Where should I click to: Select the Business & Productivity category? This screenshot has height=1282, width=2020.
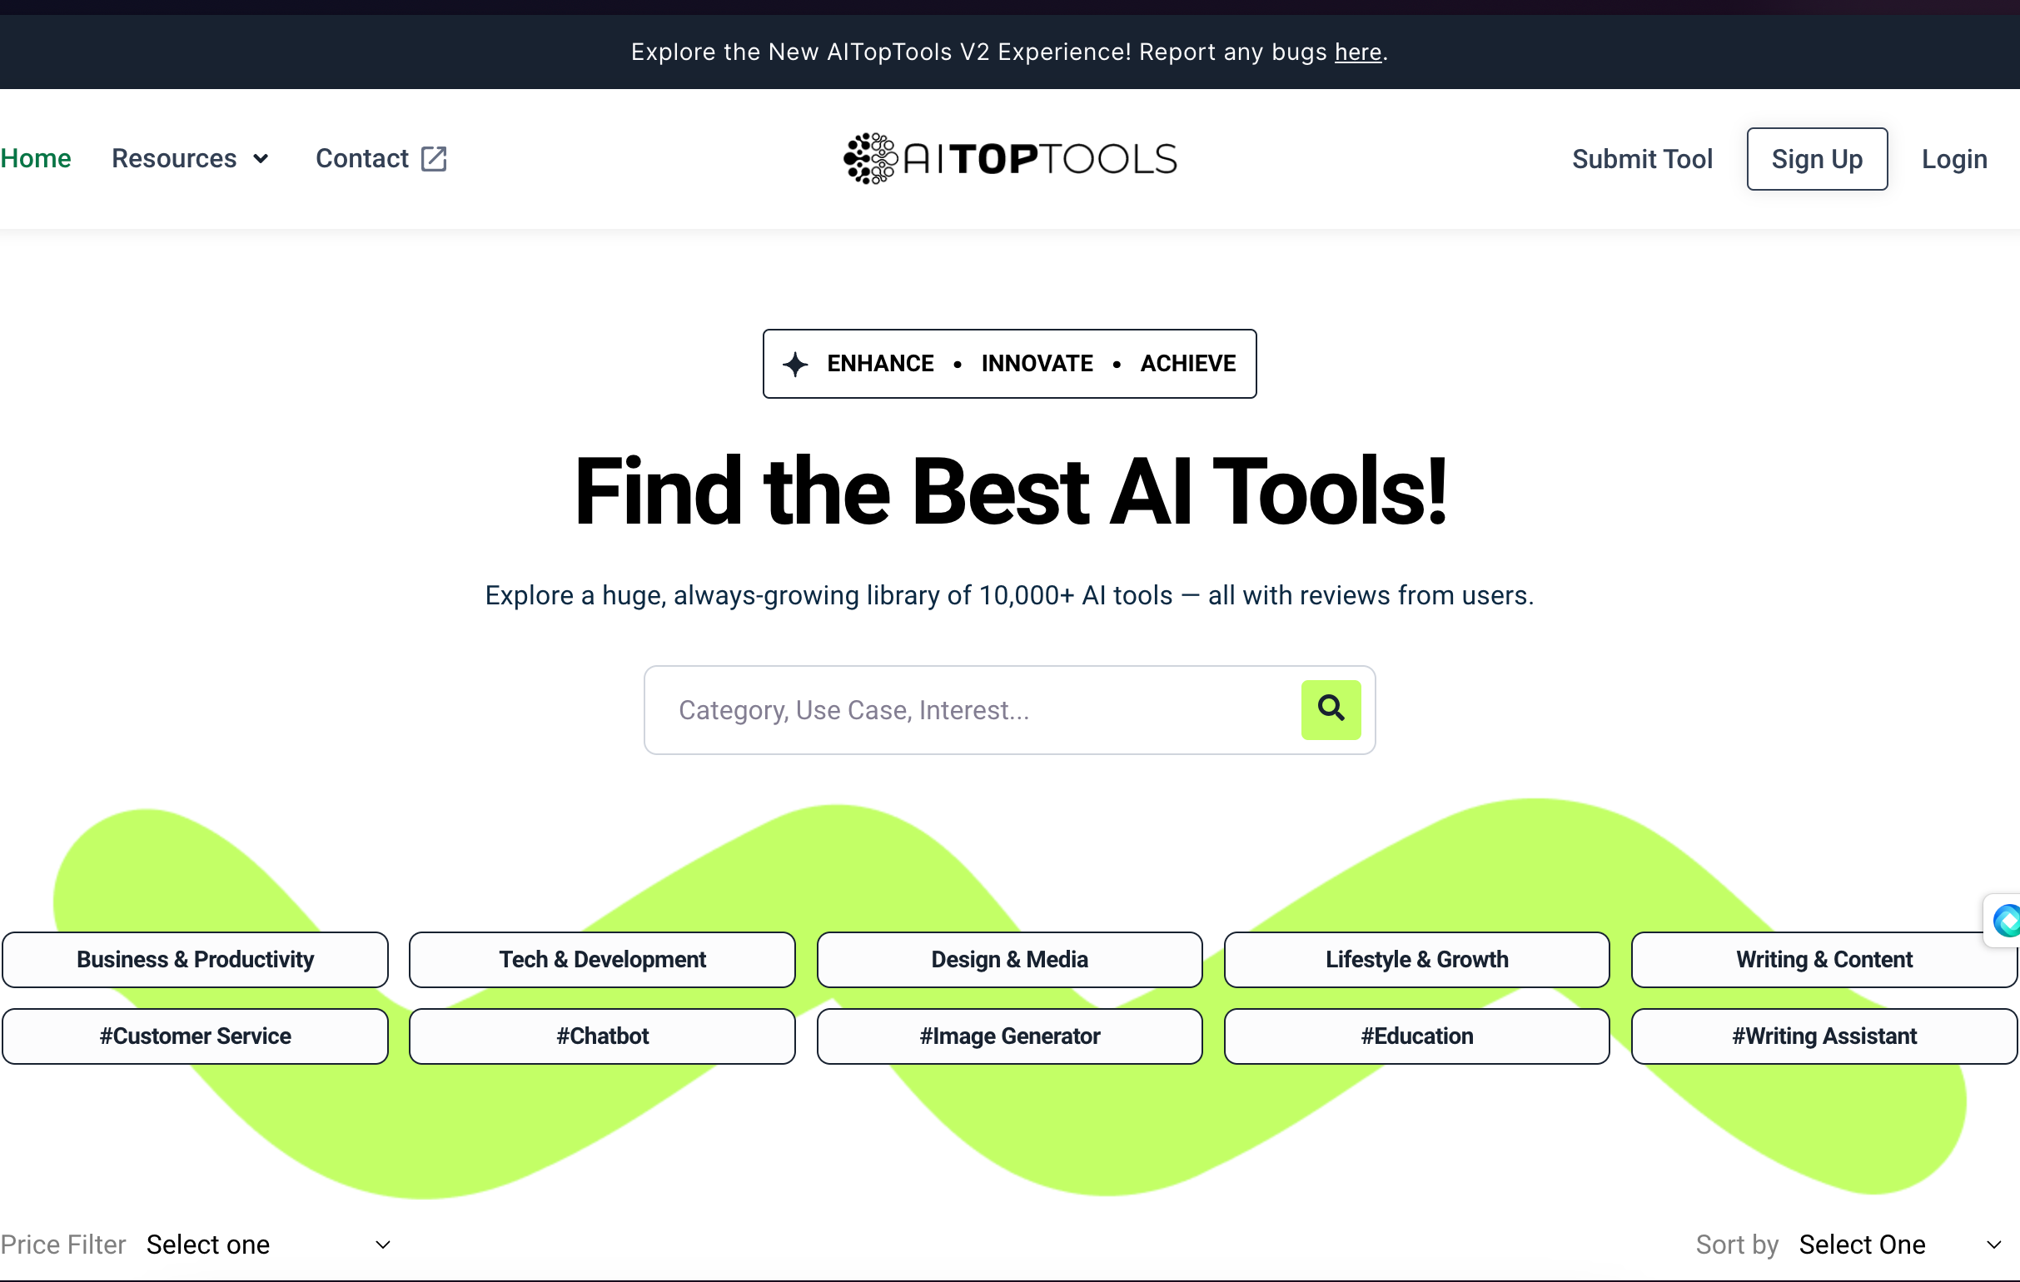click(x=195, y=959)
